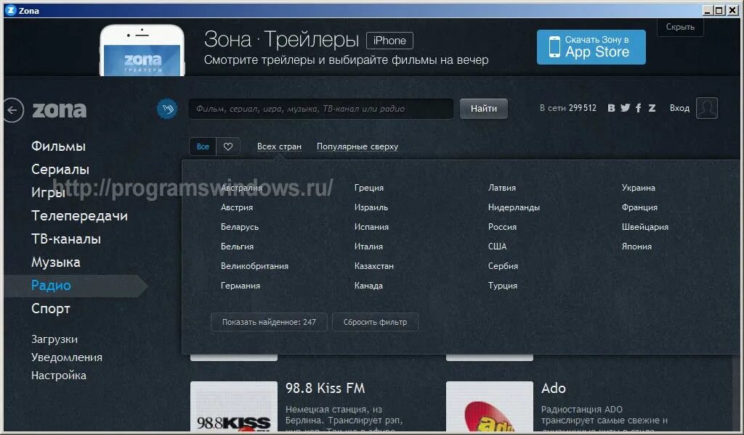Toggle the favorites heart filter
The width and height of the screenshot is (744, 435).
[227, 146]
